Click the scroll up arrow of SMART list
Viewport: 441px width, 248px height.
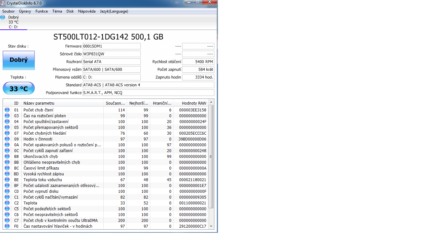coord(211,102)
